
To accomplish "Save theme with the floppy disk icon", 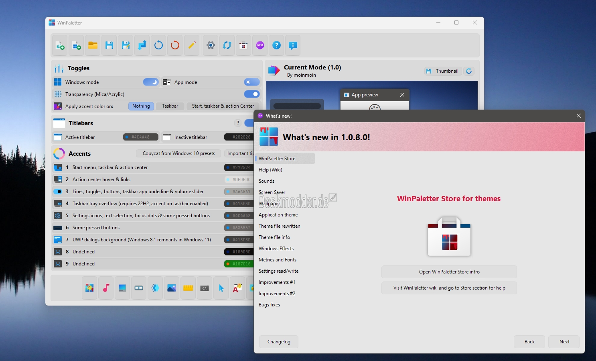I will 109,45.
